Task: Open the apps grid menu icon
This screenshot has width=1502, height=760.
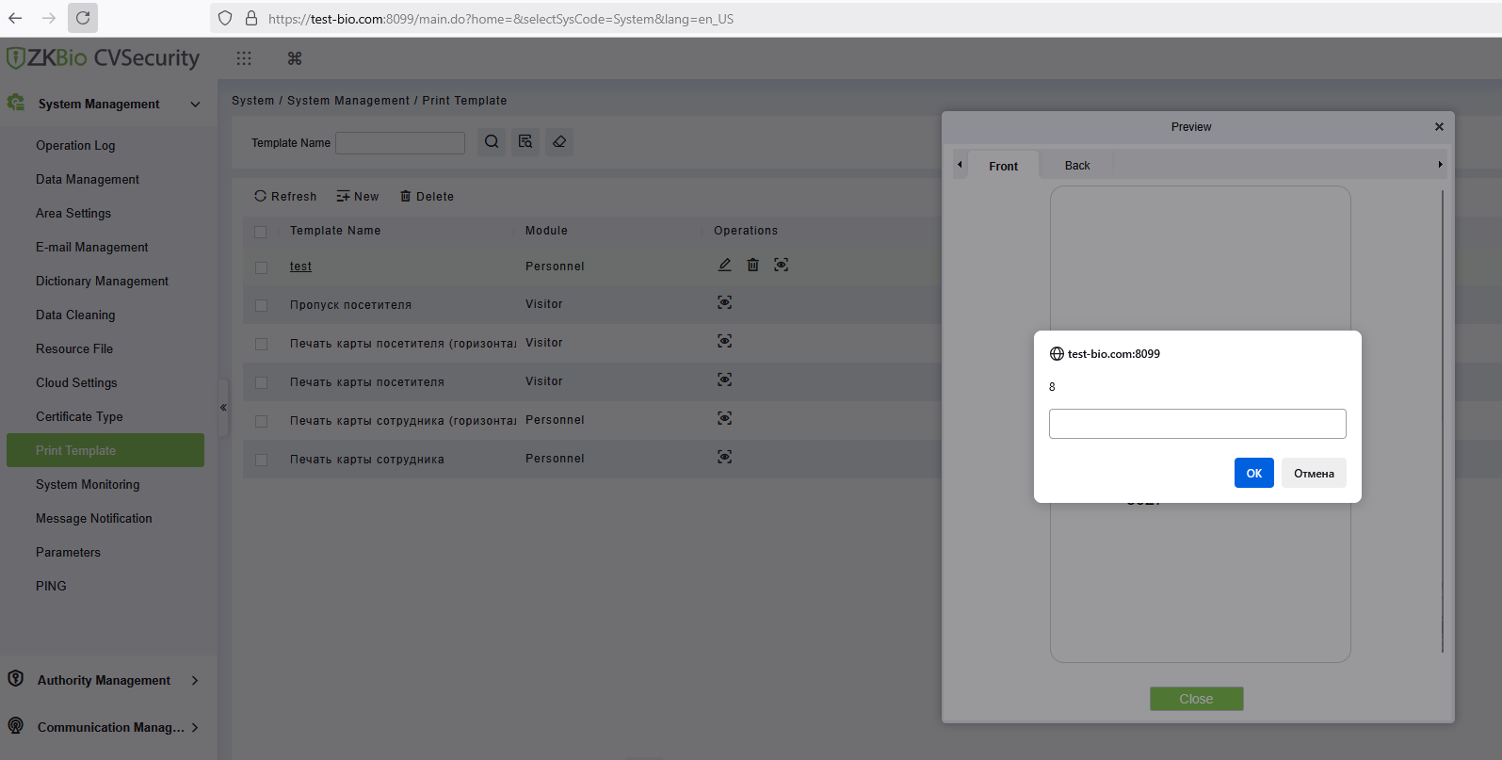Action: 244,58
